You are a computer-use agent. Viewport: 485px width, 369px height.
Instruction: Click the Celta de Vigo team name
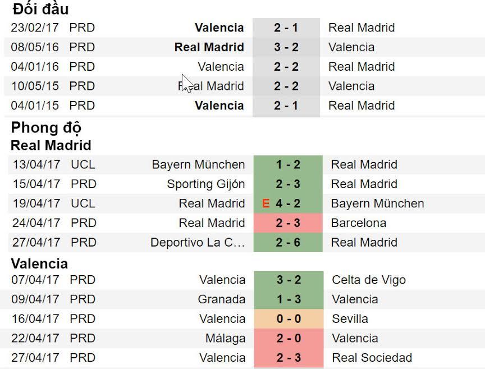point(369,280)
